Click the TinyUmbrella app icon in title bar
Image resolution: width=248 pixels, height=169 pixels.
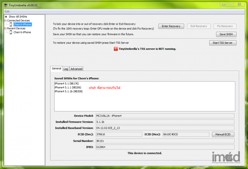pyautogui.click(x=5, y=5)
